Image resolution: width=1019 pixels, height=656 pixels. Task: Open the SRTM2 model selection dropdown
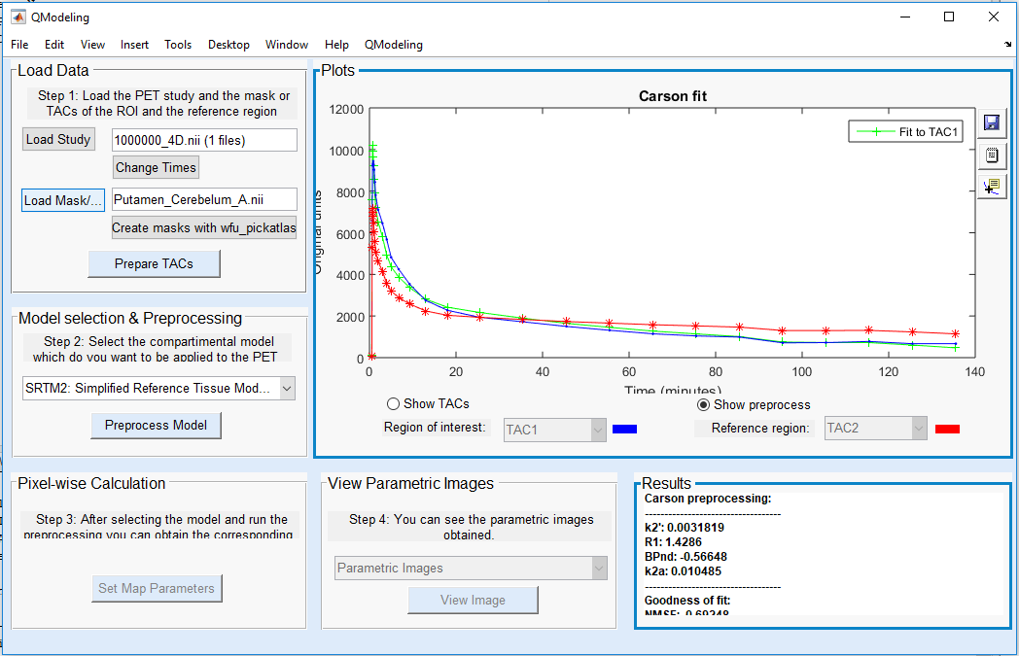point(158,389)
